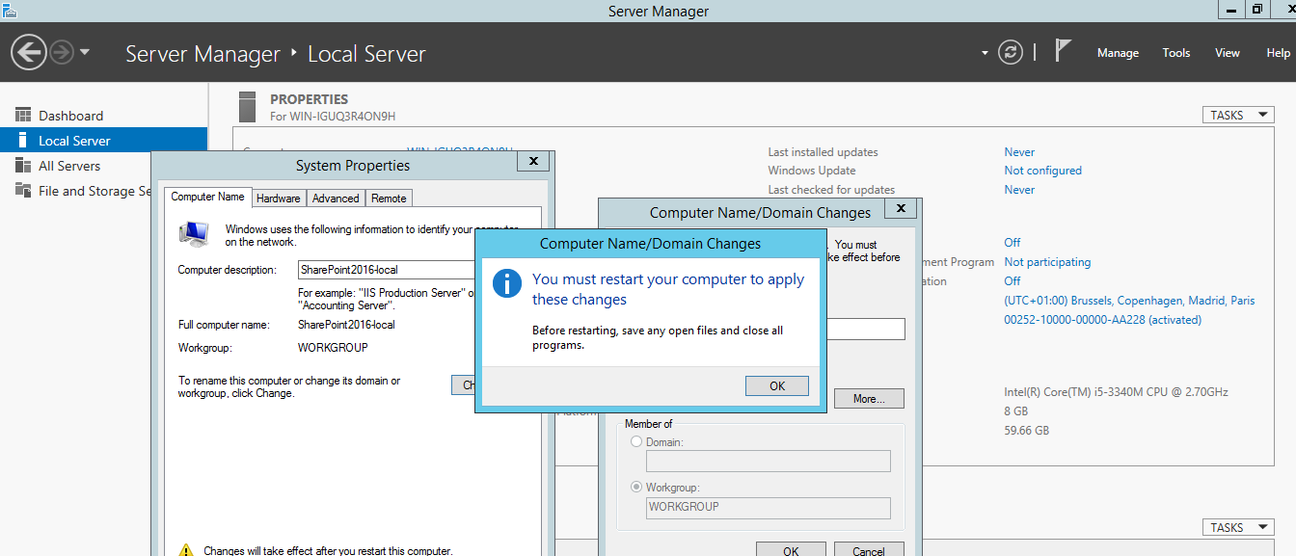Click the Never link for installed updates
Image resolution: width=1296 pixels, height=556 pixels.
[1019, 152]
